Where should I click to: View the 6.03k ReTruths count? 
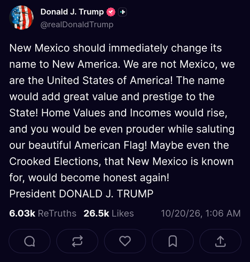(x=22, y=213)
